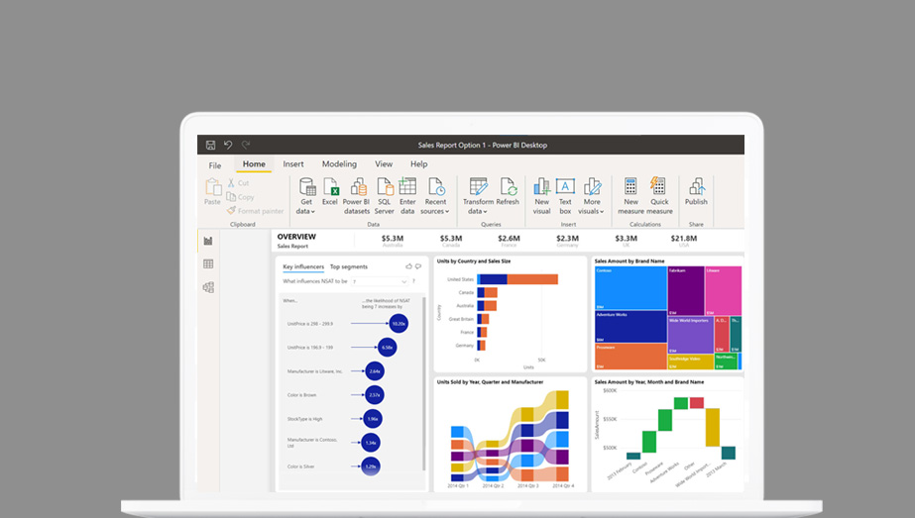915x518 pixels.
Task: Switch to the Insert tab
Action: click(x=293, y=163)
